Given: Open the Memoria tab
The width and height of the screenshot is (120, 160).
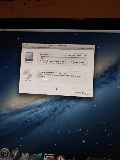Looking at the screenshot, I should click(x=47, y=47).
